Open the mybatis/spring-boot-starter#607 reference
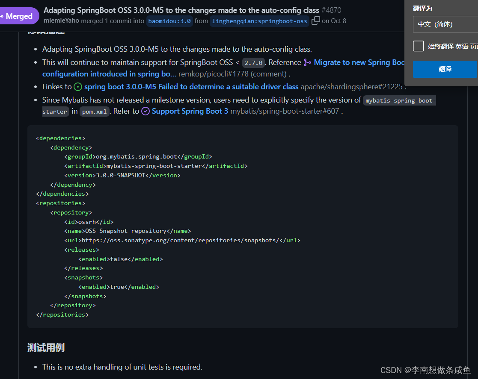This screenshot has width=478, height=379. click(x=285, y=111)
